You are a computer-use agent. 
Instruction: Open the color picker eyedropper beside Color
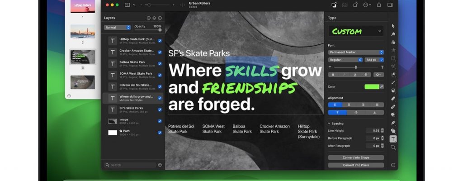click(x=381, y=86)
